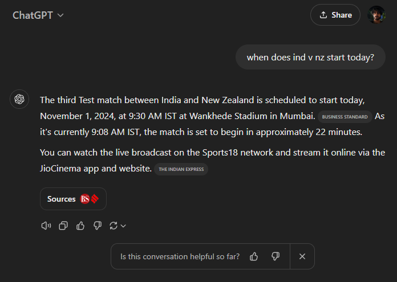Click the upload icon inside Share button

point(323,15)
